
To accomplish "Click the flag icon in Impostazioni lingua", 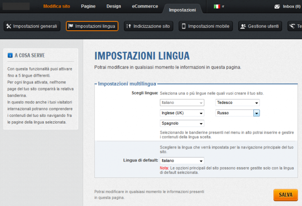I will click(70, 26).
